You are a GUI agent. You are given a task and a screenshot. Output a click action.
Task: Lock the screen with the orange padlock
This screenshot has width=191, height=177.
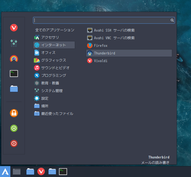pyautogui.click(x=14, y=113)
